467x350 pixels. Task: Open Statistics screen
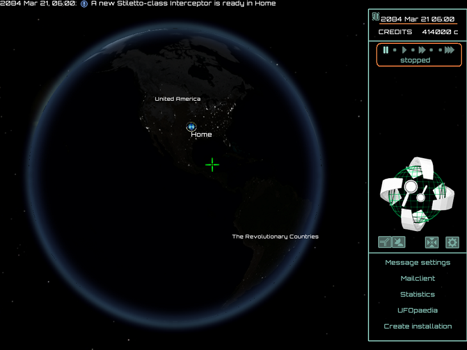coord(417,294)
